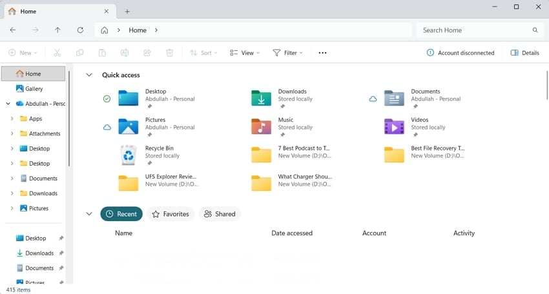Collapse the Recent files section
The width and height of the screenshot is (549, 294).
coord(89,213)
